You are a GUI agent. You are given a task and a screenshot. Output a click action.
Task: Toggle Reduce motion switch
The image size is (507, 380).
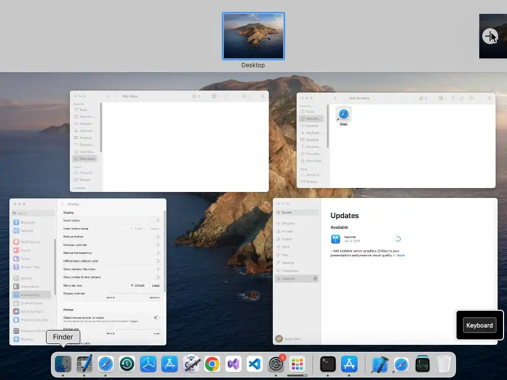pyautogui.click(x=156, y=237)
